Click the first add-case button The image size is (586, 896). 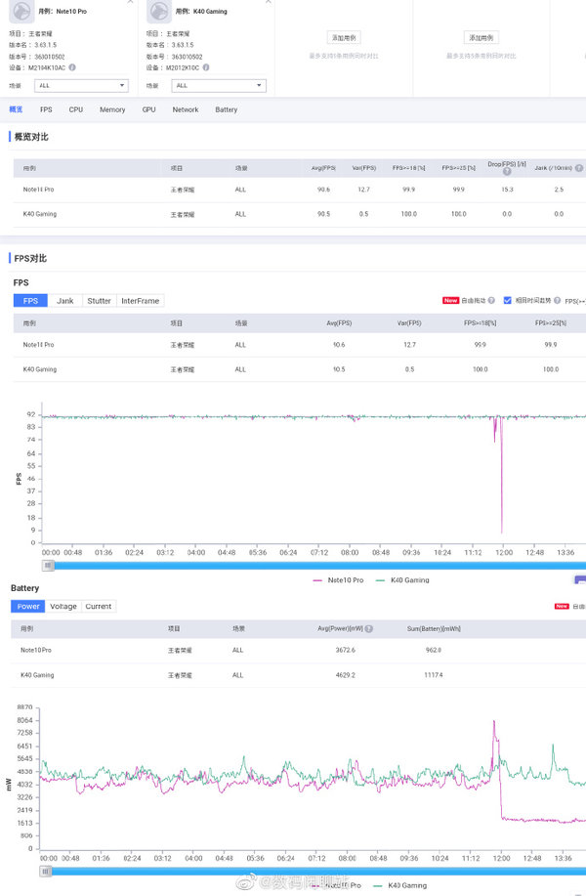tap(344, 38)
